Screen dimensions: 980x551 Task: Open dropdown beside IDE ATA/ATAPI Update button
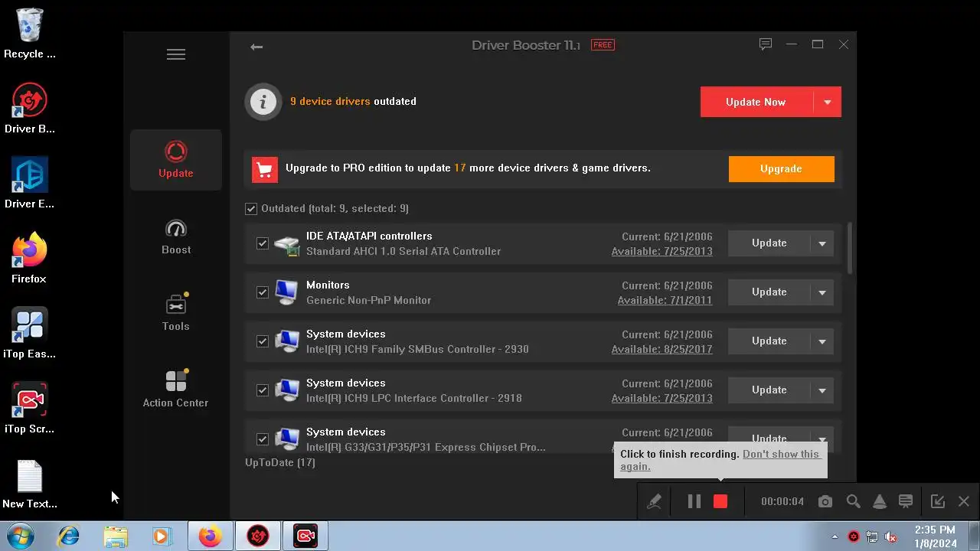822,243
